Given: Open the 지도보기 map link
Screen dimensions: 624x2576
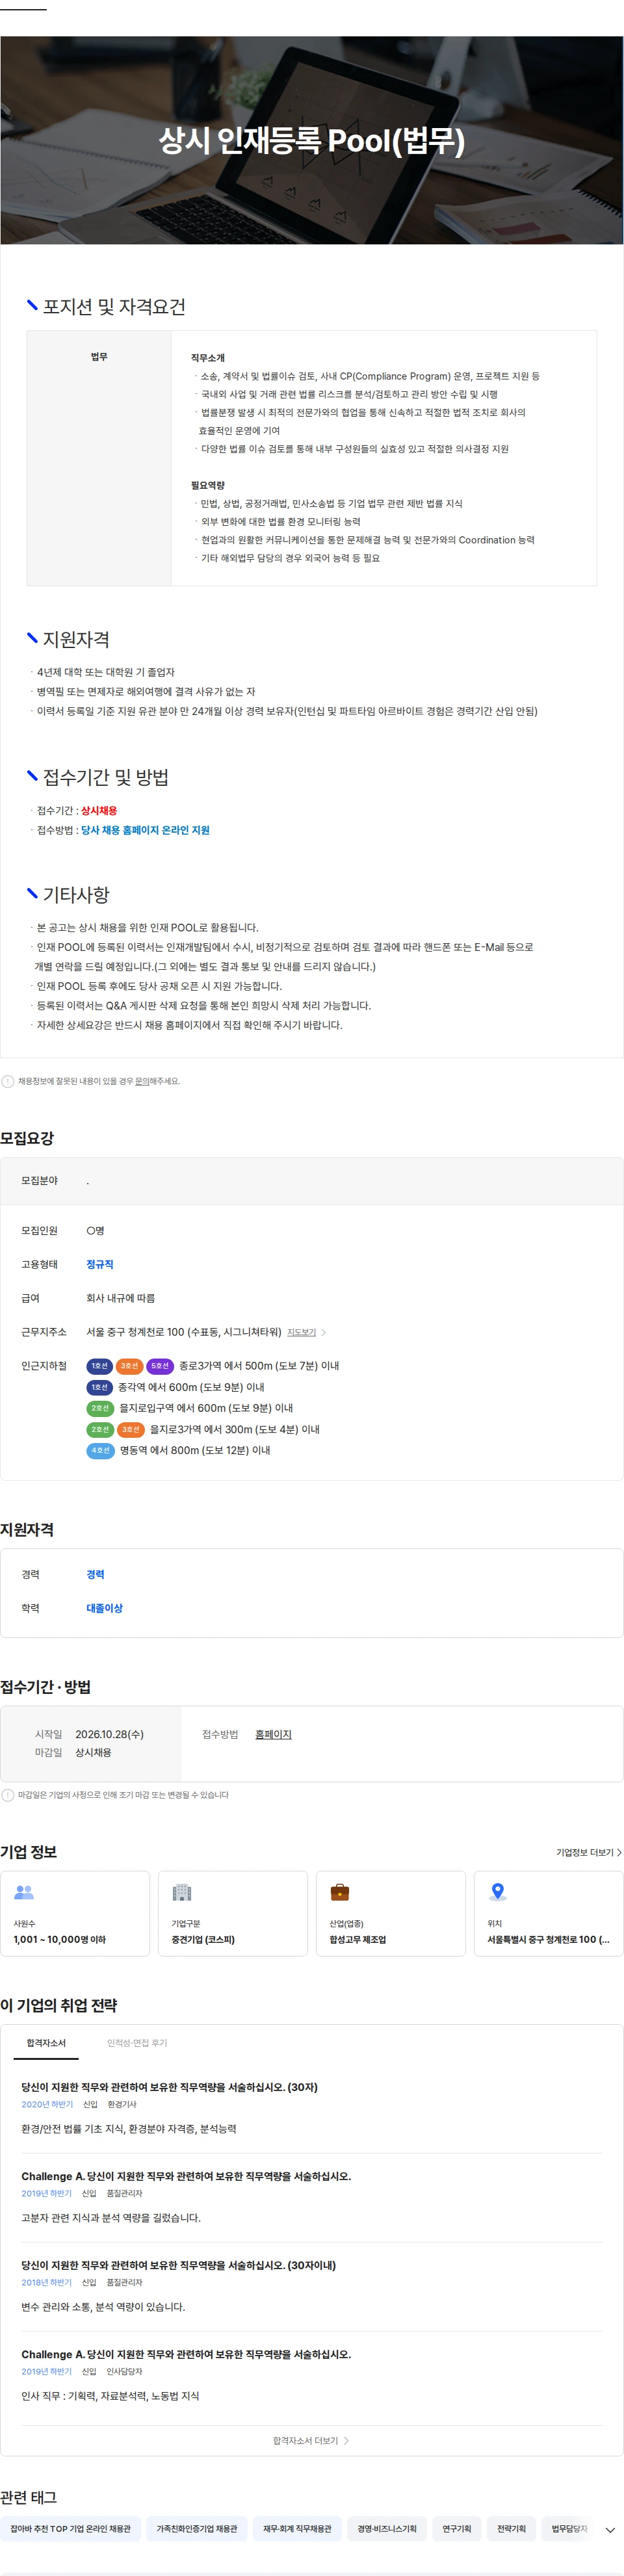Looking at the screenshot, I should (301, 1332).
